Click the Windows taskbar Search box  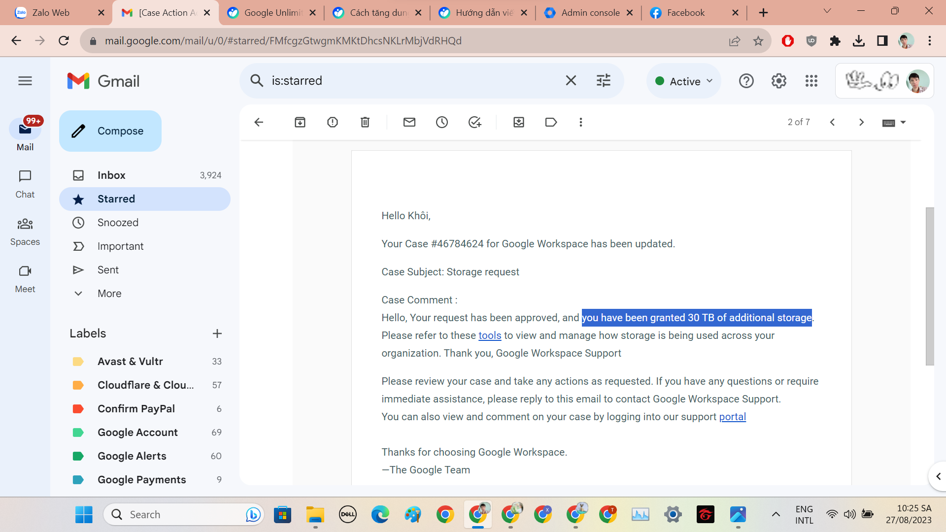click(x=184, y=515)
